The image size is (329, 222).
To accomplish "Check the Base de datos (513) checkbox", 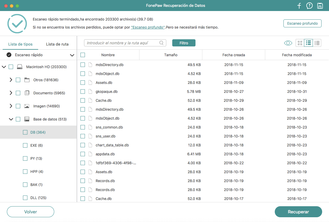I will point(18,119).
